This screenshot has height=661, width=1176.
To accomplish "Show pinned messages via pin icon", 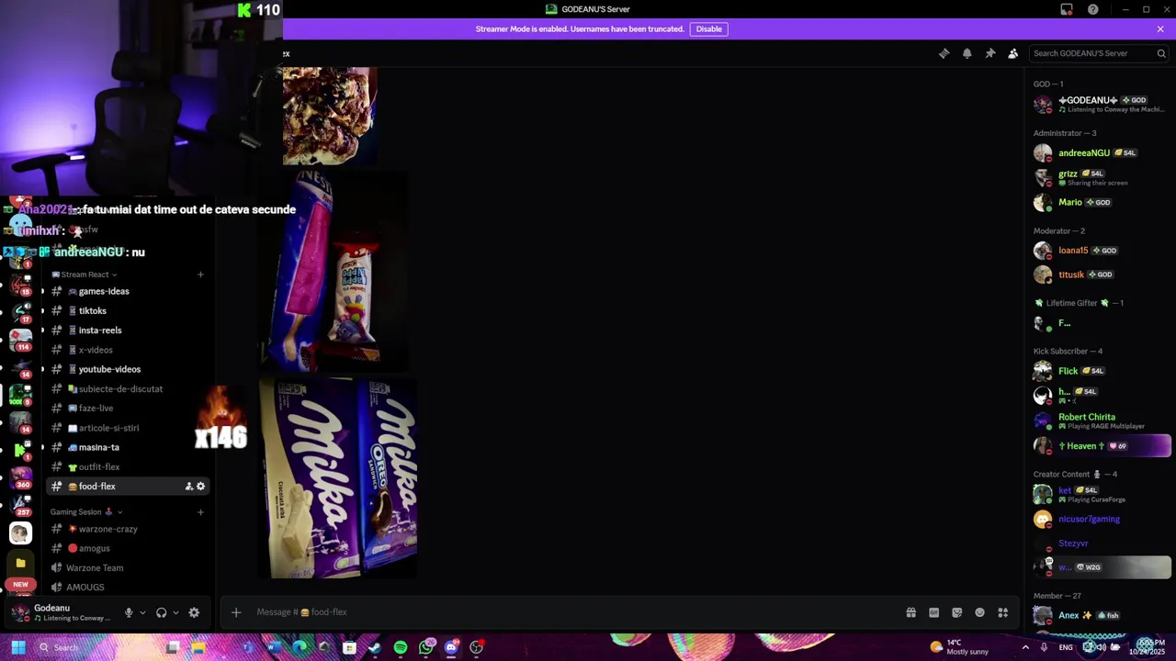I will point(989,53).
